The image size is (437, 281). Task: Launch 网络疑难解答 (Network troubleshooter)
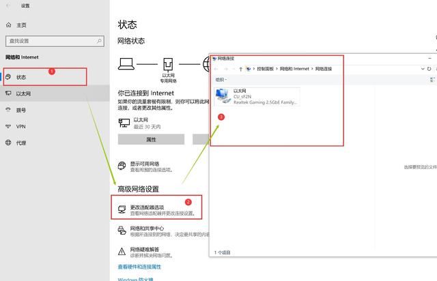click(145, 250)
